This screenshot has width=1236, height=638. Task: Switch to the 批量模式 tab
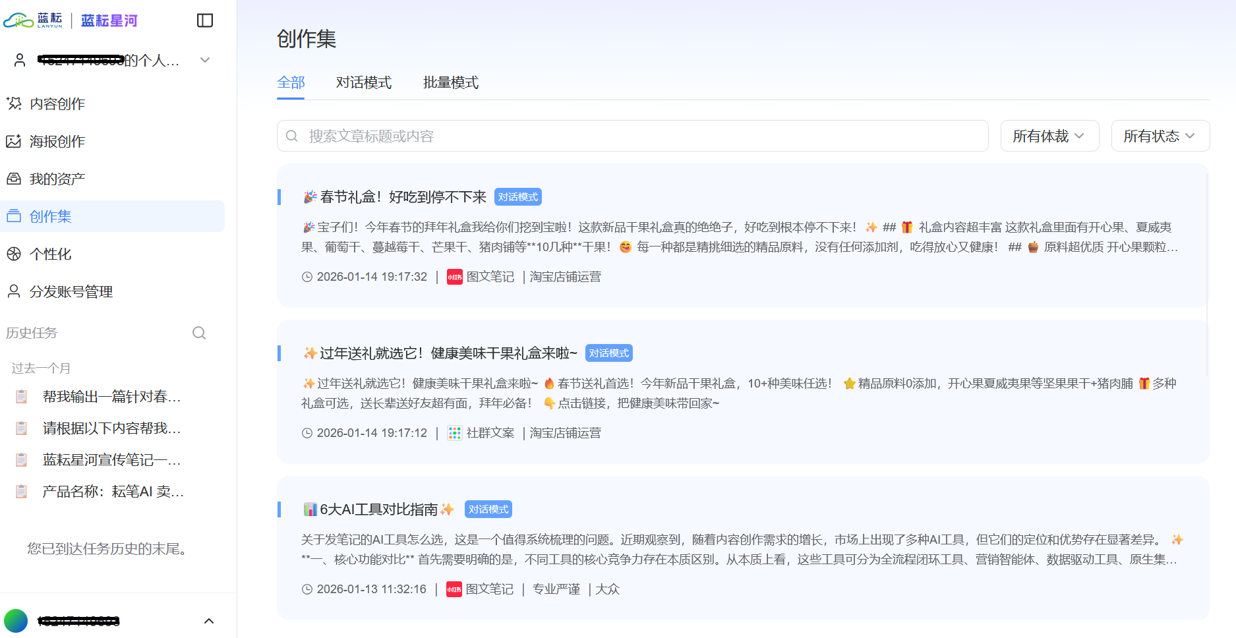[x=451, y=82]
